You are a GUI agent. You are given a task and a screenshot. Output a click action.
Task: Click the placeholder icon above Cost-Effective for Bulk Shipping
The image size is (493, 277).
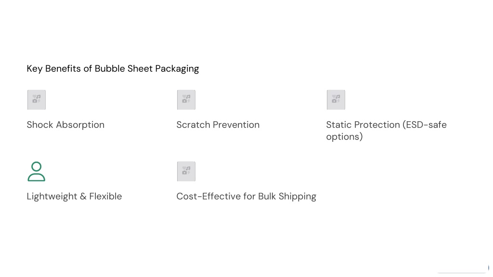(x=186, y=172)
